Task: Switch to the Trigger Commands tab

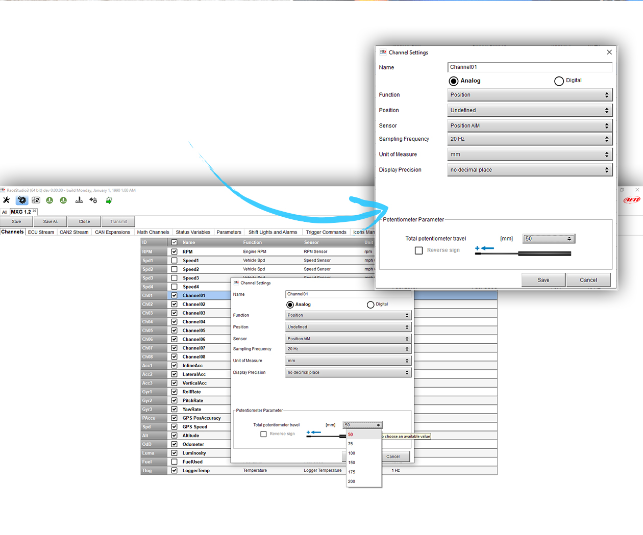Action: click(326, 232)
